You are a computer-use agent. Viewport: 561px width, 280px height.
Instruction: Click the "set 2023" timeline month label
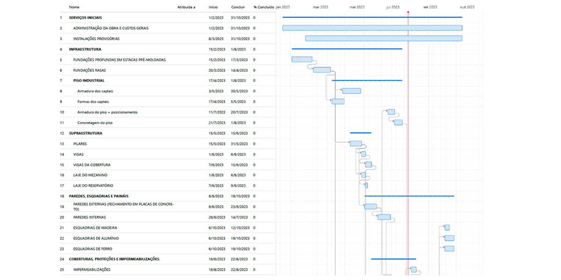(430, 7)
